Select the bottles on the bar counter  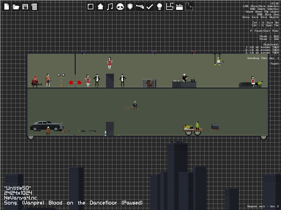(x=193, y=80)
